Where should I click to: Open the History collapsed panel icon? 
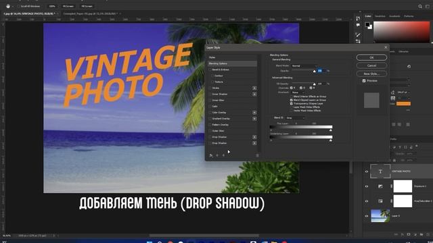358,18
